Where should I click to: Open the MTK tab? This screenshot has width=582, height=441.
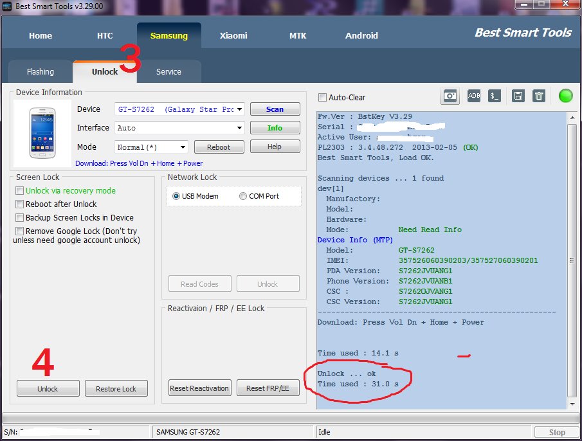(x=298, y=35)
